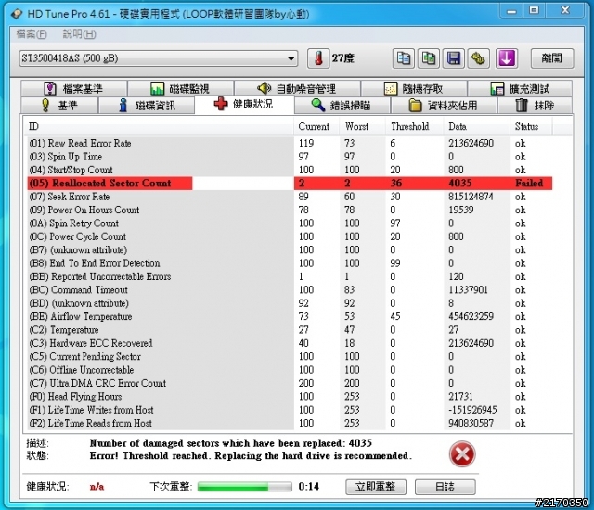
Task: Select the Hardware ECC Recovered row
Action: tap(290, 343)
